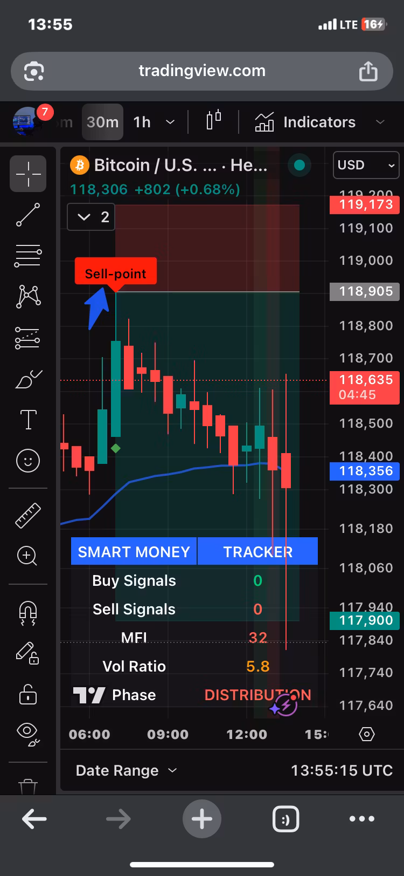Screen dimensions: 404x876
Task: Click the 118,905 price label
Action: point(364,291)
